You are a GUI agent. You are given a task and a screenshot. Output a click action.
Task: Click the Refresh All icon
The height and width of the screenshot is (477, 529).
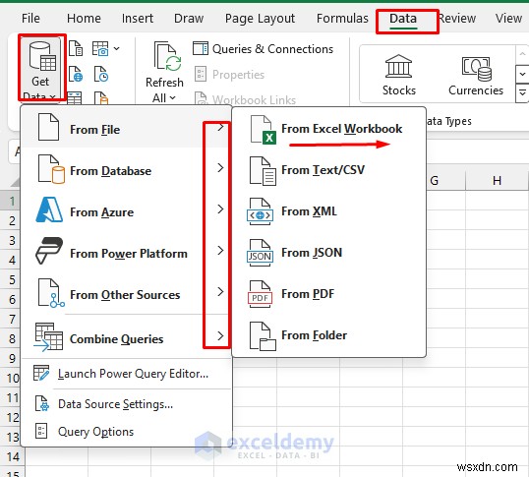pos(167,56)
